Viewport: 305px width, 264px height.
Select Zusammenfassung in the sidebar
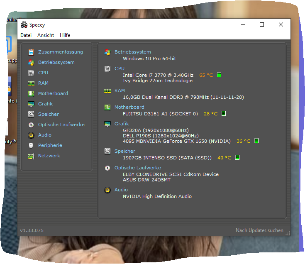point(61,52)
